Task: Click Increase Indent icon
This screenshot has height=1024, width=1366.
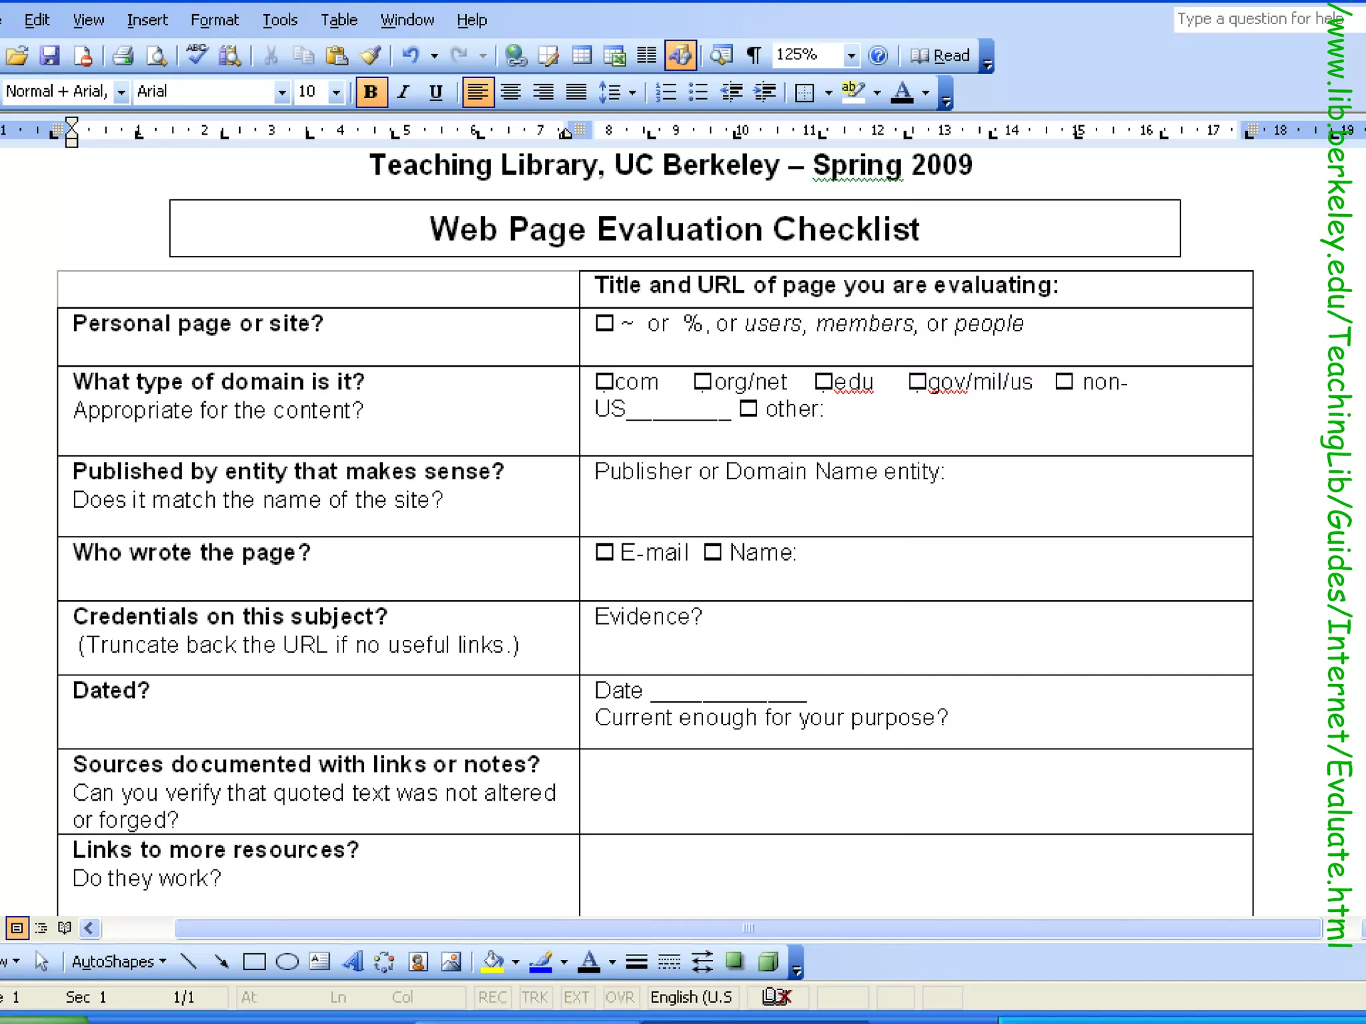Action: click(764, 92)
